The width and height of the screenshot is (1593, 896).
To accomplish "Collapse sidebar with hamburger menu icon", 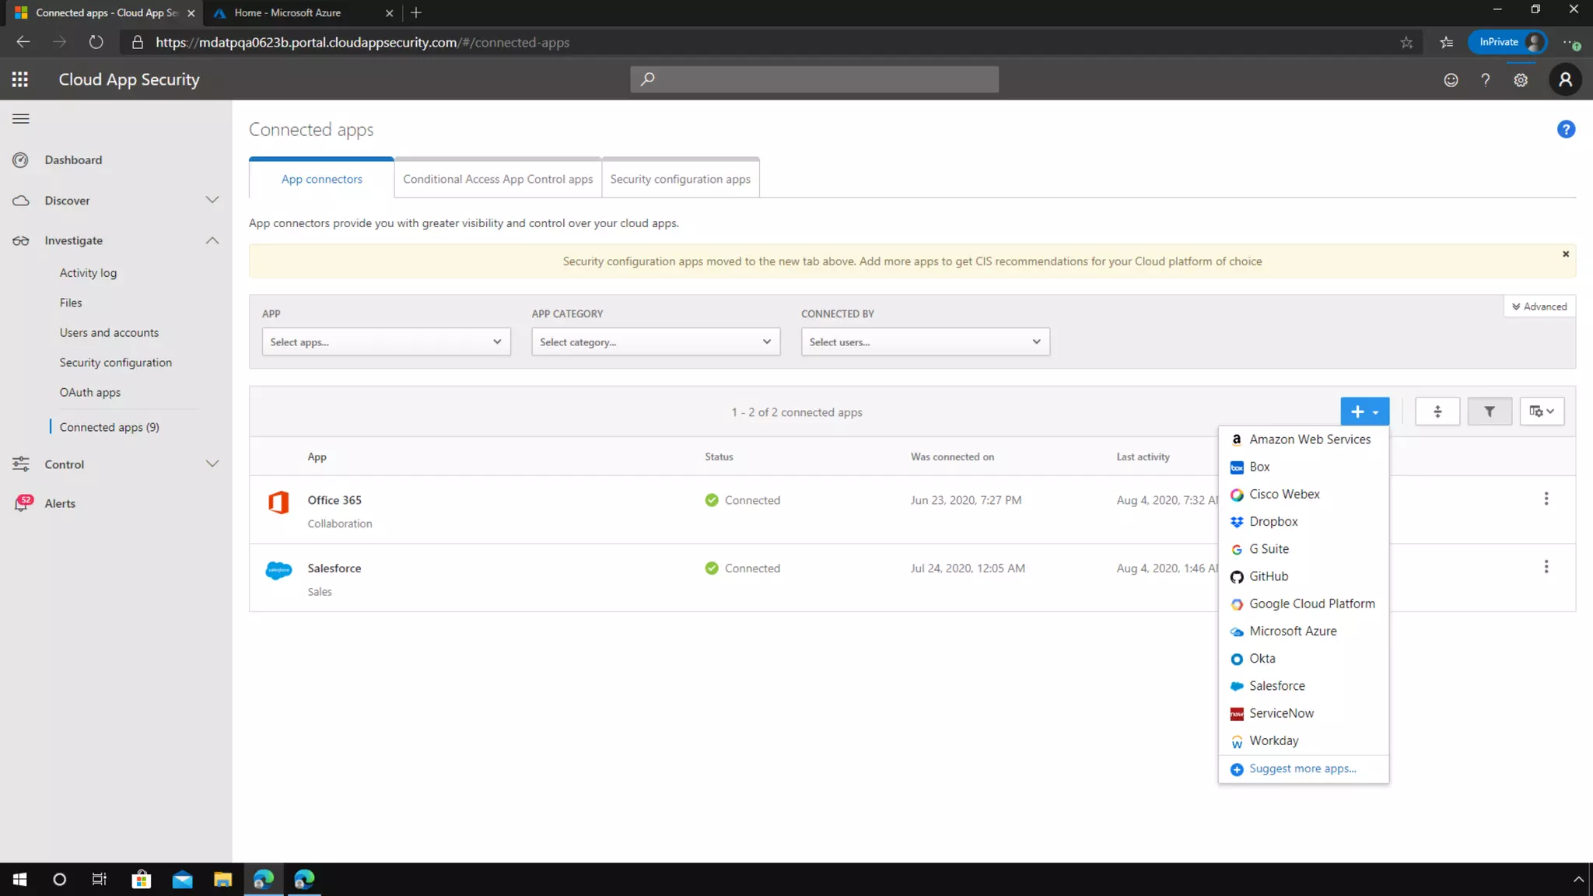I will click(x=21, y=119).
